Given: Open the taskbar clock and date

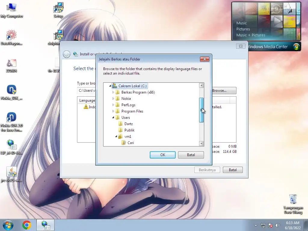Looking at the screenshot, I should coord(293,225).
